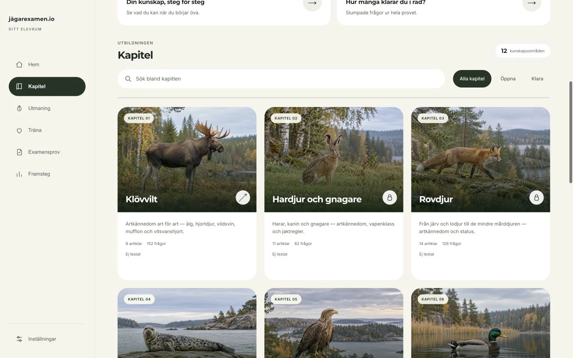Click the lock icon on Rovdjur
The height and width of the screenshot is (358, 573).
click(536, 197)
